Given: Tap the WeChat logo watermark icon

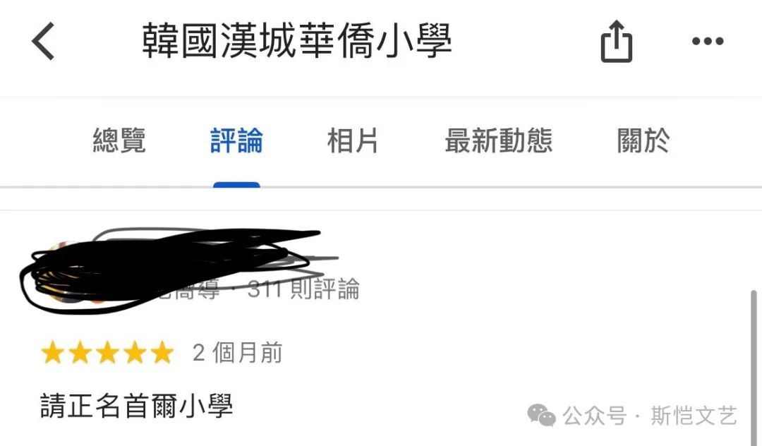Looking at the screenshot, I should [541, 416].
